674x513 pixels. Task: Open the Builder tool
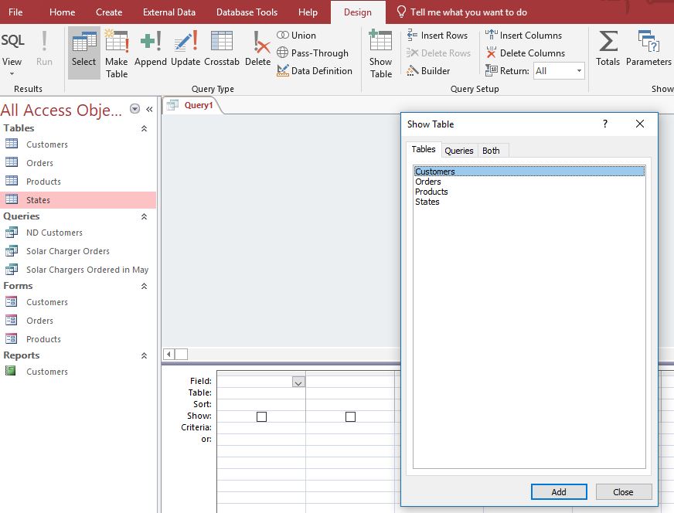[x=428, y=71]
